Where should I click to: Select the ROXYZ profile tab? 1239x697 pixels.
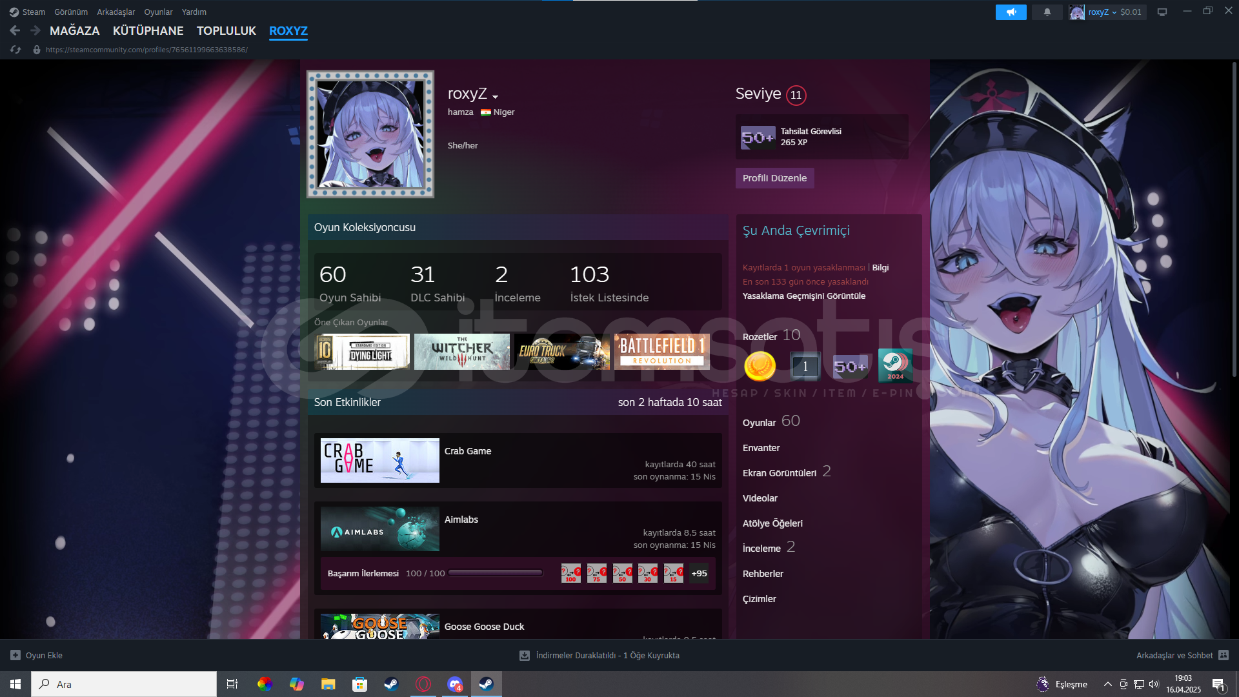[288, 31]
